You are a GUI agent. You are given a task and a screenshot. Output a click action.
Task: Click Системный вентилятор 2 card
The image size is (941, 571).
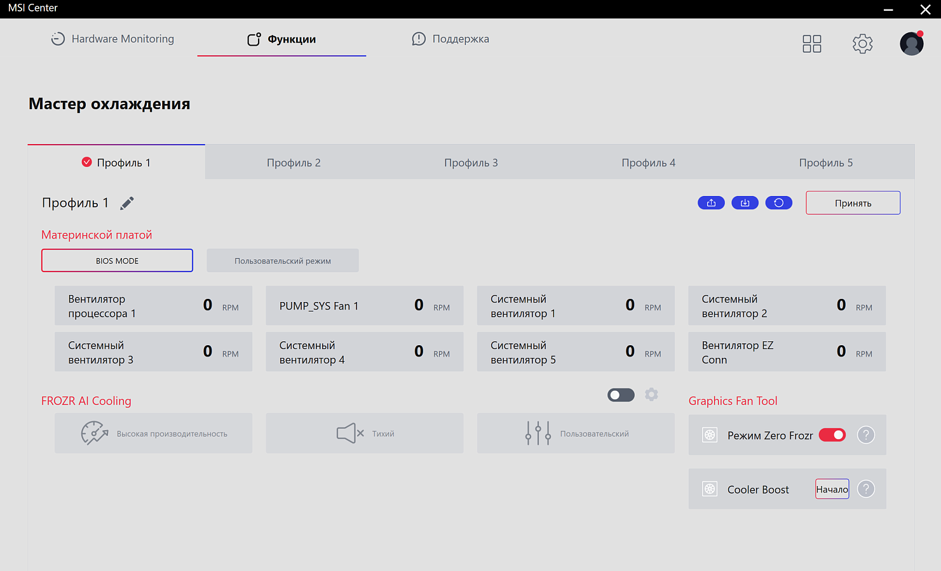tap(787, 306)
